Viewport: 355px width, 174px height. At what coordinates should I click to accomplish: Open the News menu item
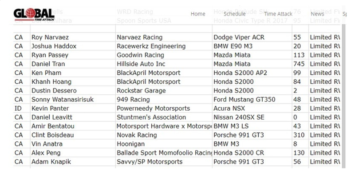(317, 14)
